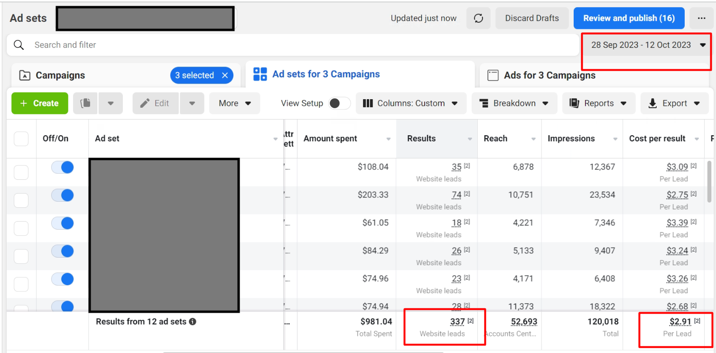Turn off ad set spending $74.96
The height and width of the screenshot is (353, 716).
click(63, 279)
